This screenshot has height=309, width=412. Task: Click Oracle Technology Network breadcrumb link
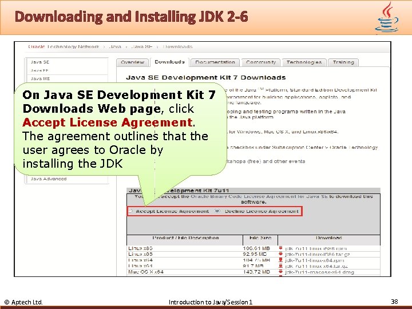pyautogui.click(x=64, y=46)
